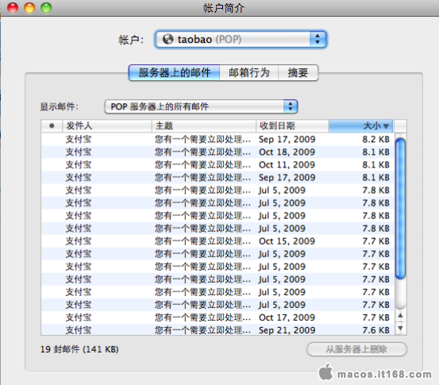Click the scroll up arrow of the list

click(x=400, y=316)
